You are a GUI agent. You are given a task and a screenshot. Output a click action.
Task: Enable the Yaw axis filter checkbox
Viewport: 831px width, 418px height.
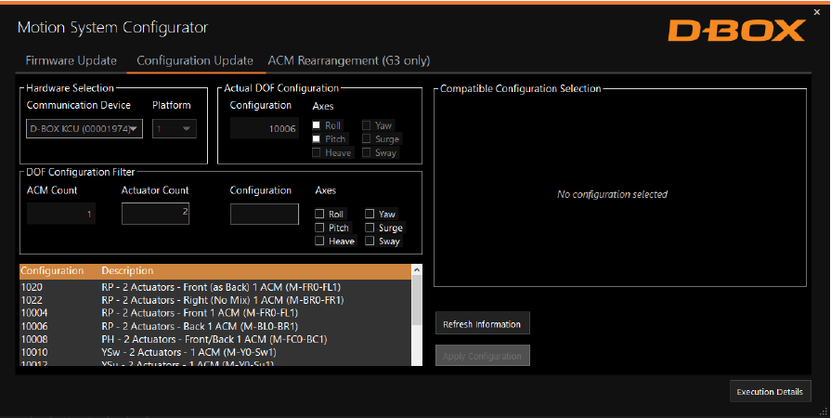(x=370, y=214)
